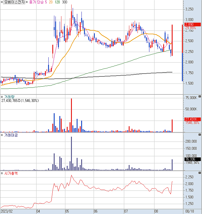Viewport: 202px width, 214px height.
Task: Select the 거래량 indicator title
Action: (x=9, y=97)
